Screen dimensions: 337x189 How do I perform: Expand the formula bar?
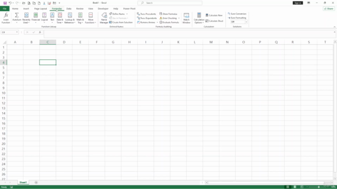pyautogui.click(x=334, y=32)
